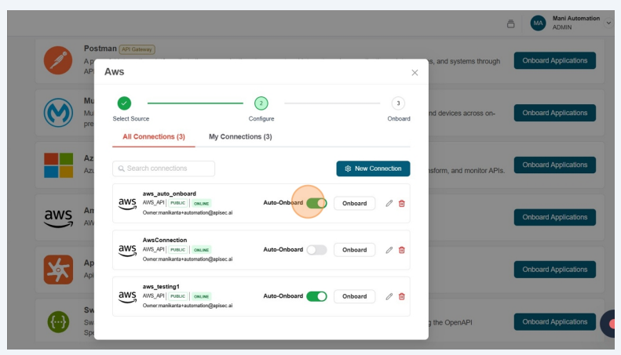
Task: Delete the aws_testing1 connection
Action: [402, 296]
